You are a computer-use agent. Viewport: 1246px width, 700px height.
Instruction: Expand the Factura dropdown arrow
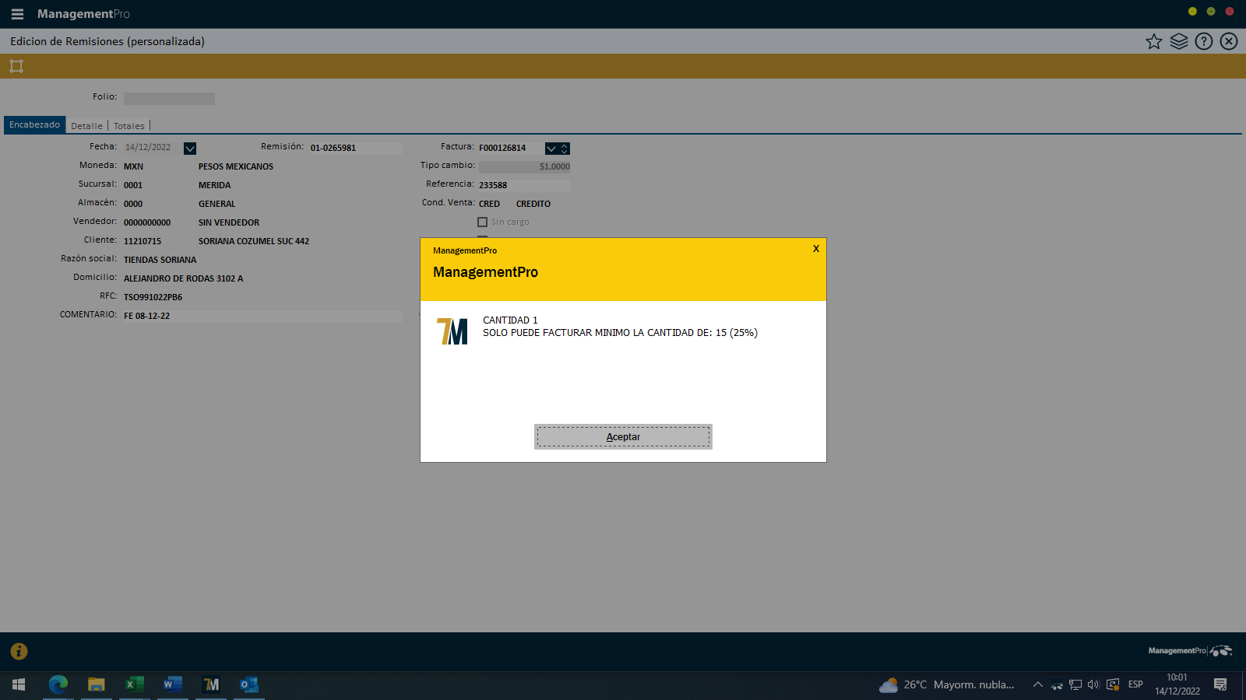[x=551, y=149]
